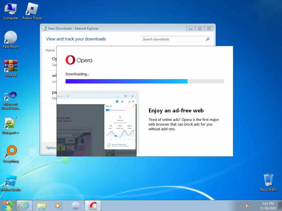The width and height of the screenshot is (282, 211).
Task: Close the View Downloads window
Action: tap(209, 28)
